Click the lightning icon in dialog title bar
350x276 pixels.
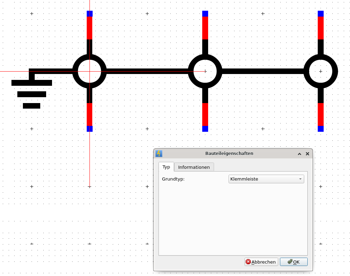159,154
